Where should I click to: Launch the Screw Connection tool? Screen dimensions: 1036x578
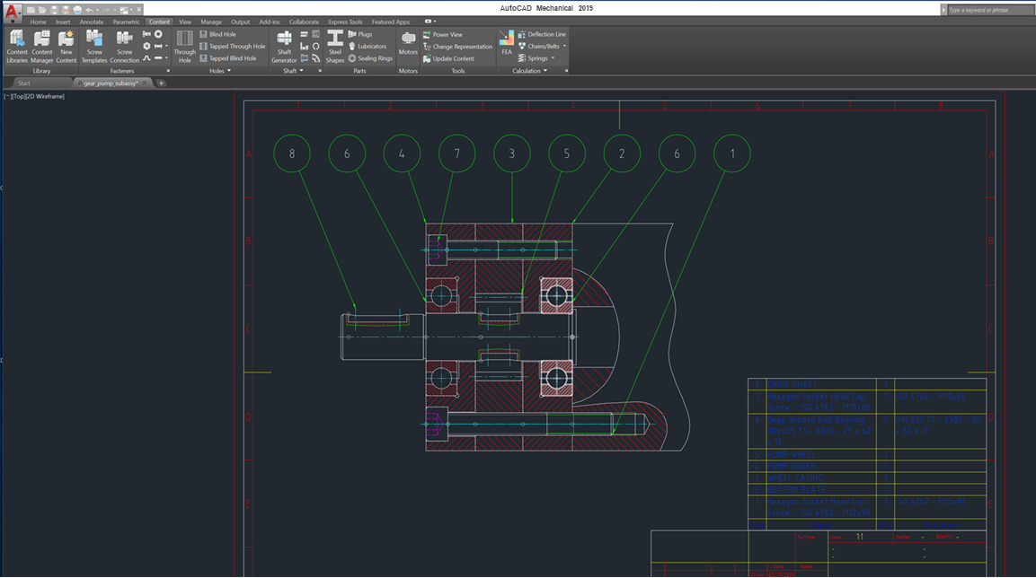tap(124, 46)
